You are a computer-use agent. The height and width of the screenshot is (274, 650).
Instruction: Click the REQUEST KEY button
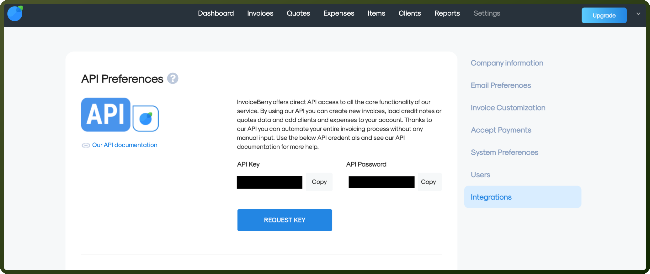[x=285, y=220]
